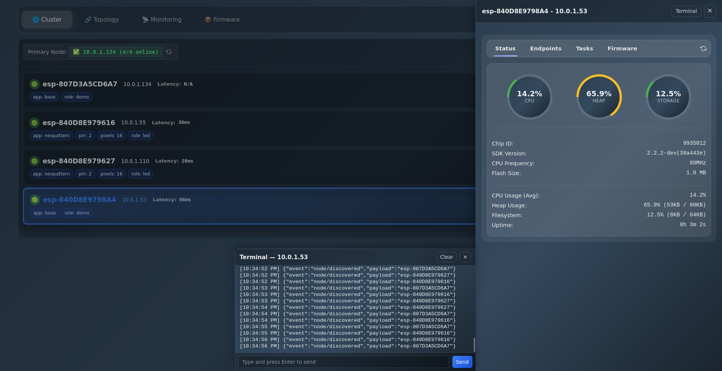Open the Topology tab

pos(102,20)
